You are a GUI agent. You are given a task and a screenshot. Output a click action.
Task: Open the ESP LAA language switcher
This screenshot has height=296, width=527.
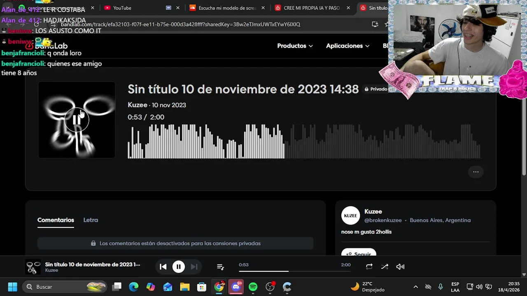point(455,287)
